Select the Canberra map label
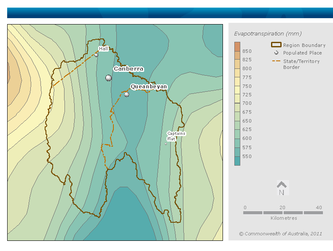The height and width of the screenshot is (251, 333). (x=129, y=69)
